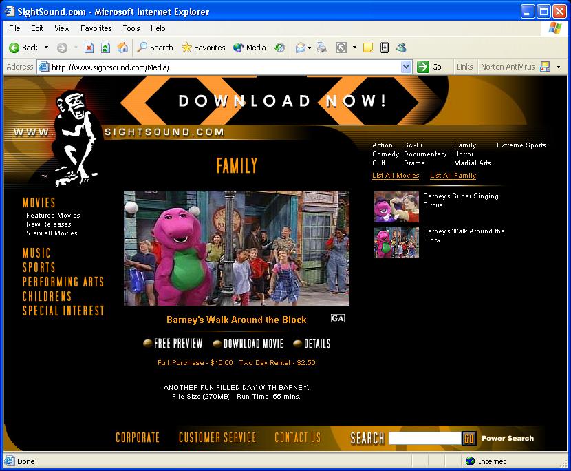Screen dimensions: 571x471
Task: Open the Tools menu
Action: (131, 28)
